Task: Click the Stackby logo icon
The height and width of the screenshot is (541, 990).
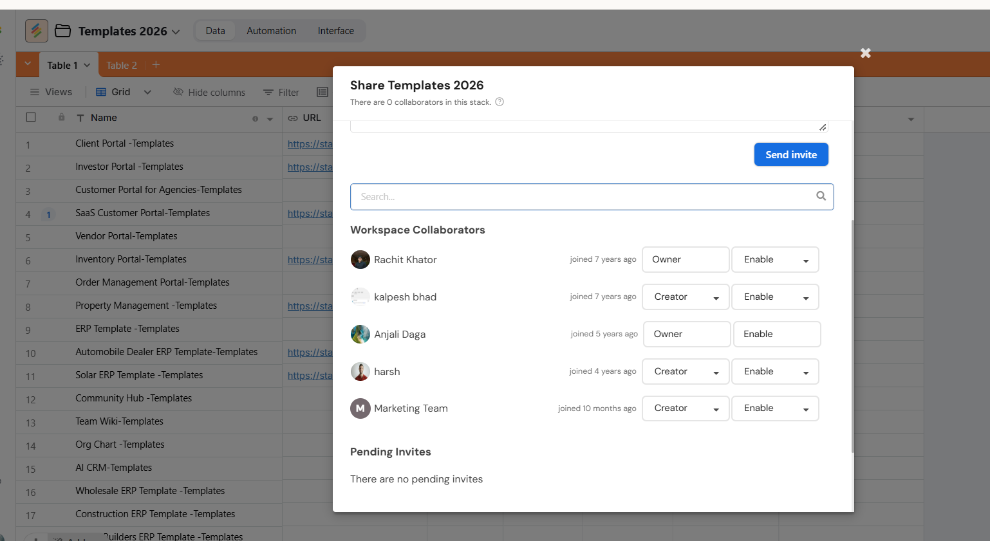Action: [x=37, y=31]
